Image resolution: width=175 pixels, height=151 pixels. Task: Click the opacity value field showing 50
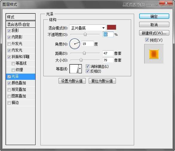[108, 35]
